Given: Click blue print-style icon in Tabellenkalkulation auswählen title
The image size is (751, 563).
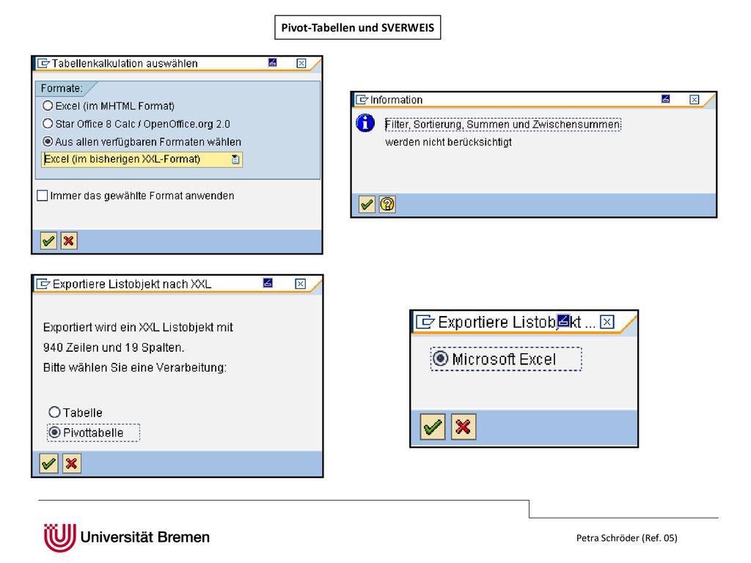Looking at the screenshot, I should pyautogui.click(x=273, y=62).
